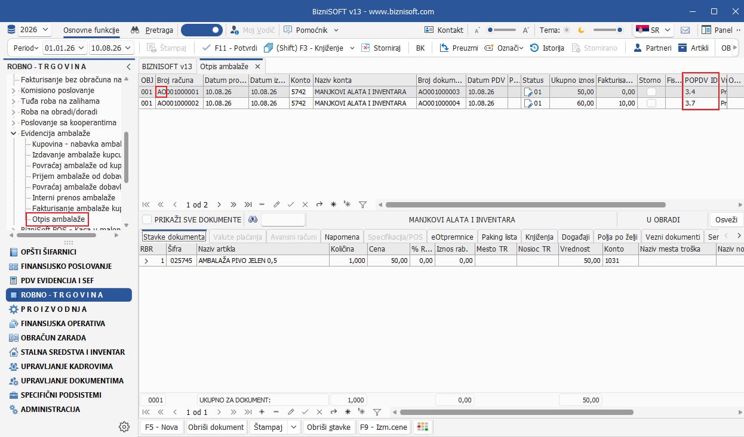Screen dimensions: 744x437
Task: Click binoculars search icon beside document filter
Action: point(253,219)
